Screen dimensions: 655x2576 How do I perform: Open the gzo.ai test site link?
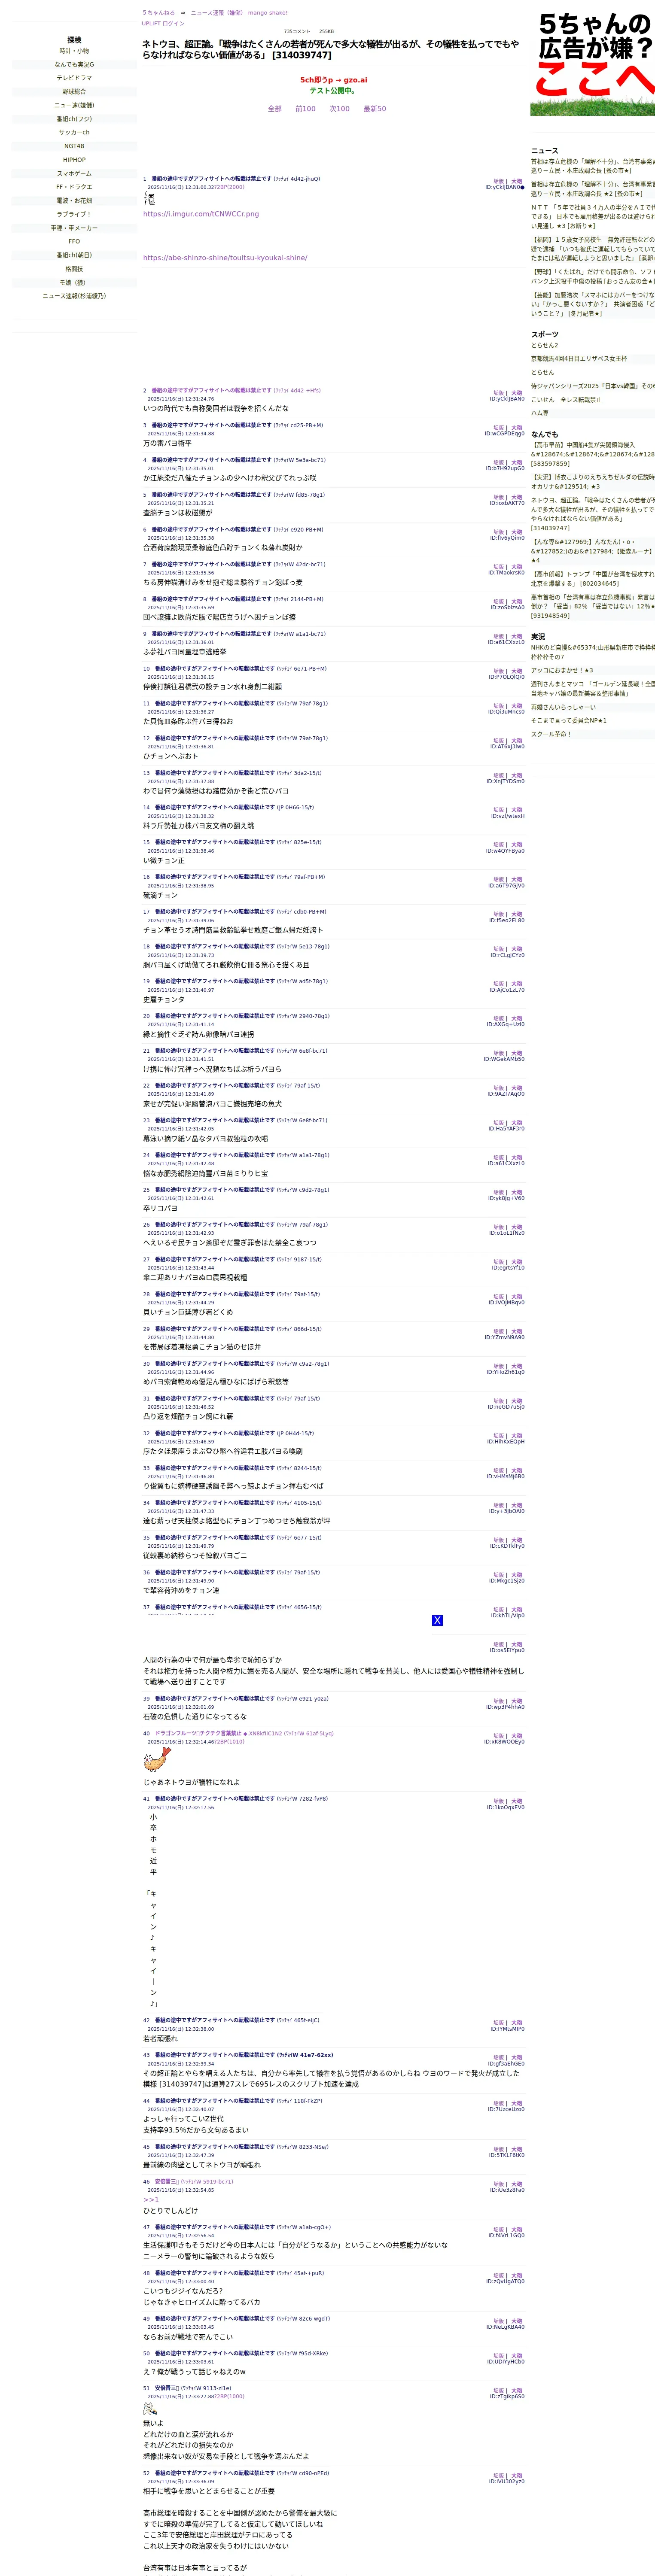[334, 80]
